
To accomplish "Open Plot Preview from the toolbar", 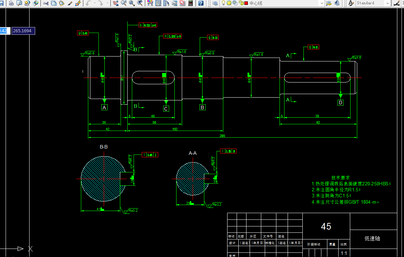I will 19,3.
